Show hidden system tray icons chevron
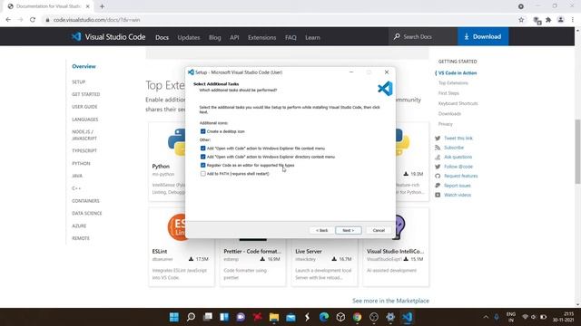Screen dimensions: 581x326 point(486,317)
